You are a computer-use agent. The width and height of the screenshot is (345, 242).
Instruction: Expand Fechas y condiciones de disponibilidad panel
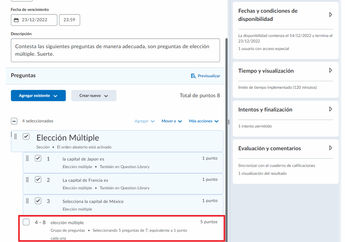tap(330, 15)
